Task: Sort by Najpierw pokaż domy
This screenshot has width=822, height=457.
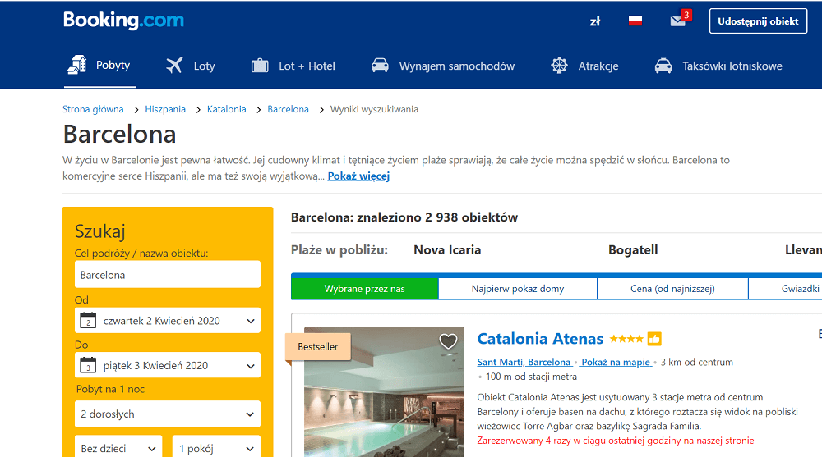Action: coord(517,289)
